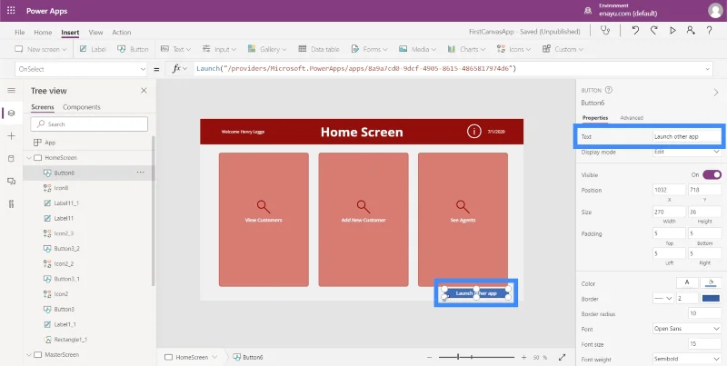Switch to the Advanced properties tab

click(632, 118)
